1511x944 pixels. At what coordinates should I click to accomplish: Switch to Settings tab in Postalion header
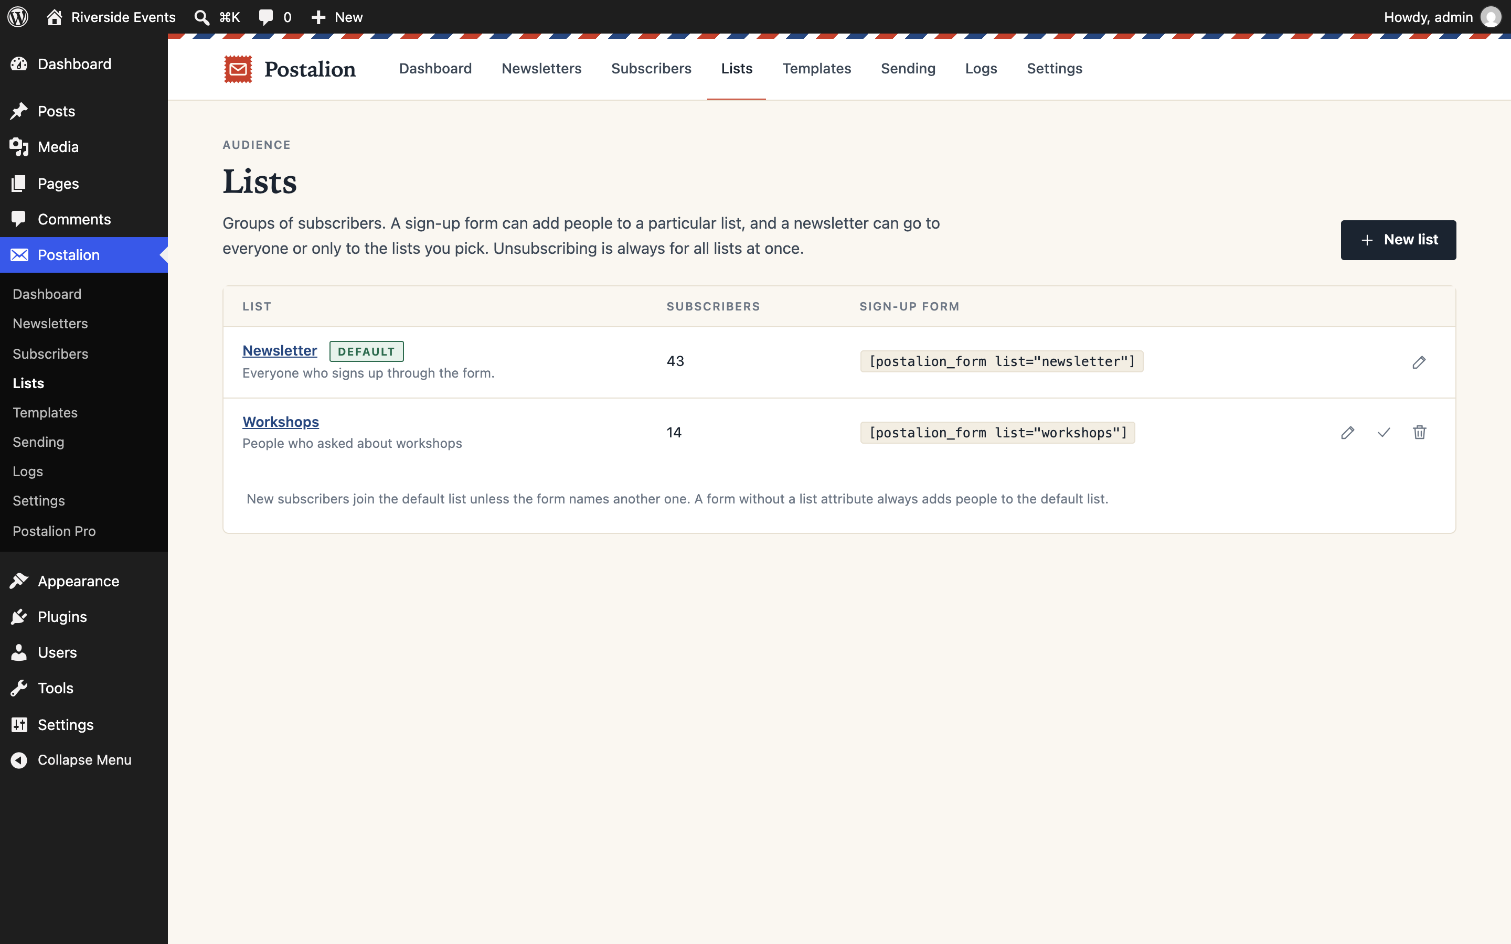(x=1055, y=69)
